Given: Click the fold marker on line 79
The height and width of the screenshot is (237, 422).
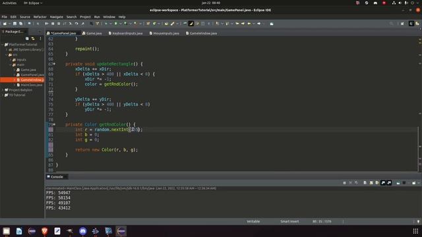Looking at the screenshot, I should click(54, 124).
